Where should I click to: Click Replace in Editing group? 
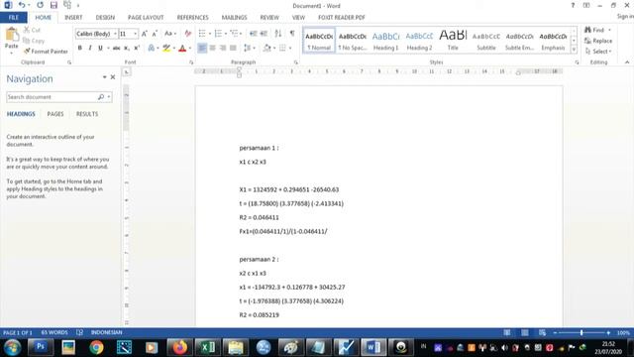598,41
